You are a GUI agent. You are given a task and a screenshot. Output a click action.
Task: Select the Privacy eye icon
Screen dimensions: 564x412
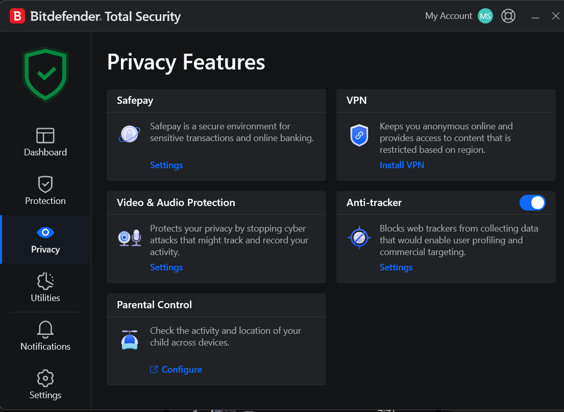(x=45, y=233)
